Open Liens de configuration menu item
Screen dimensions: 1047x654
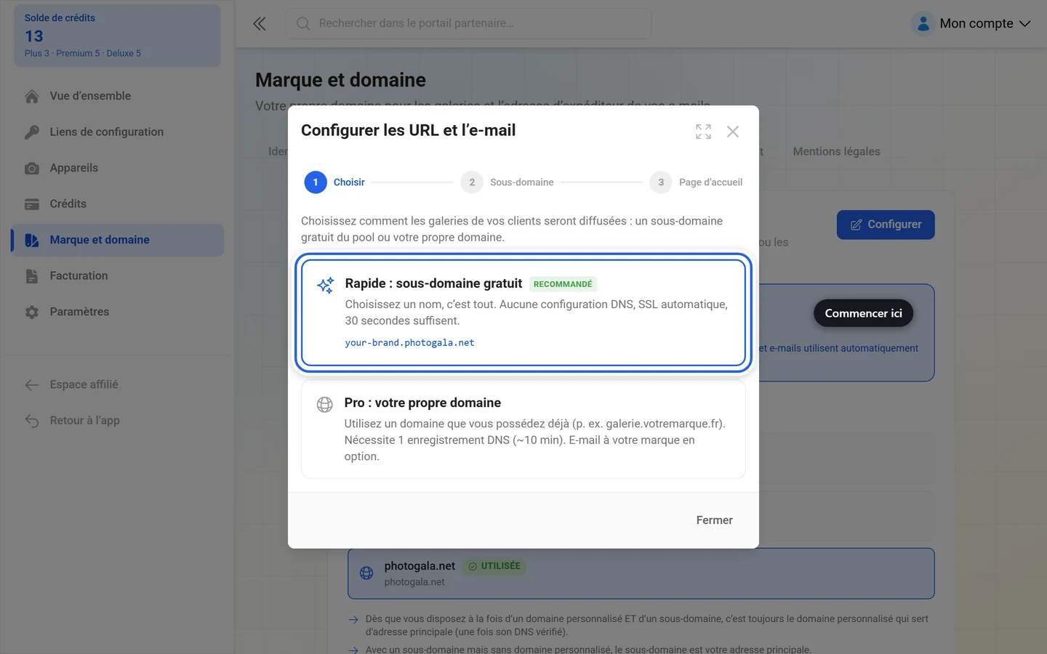coord(118,132)
